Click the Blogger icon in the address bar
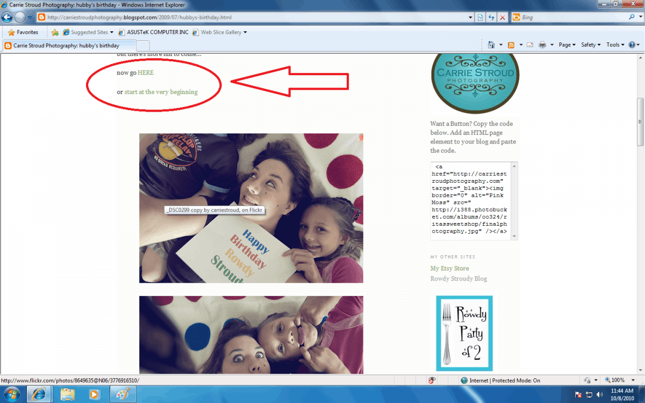 click(x=41, y=17)
